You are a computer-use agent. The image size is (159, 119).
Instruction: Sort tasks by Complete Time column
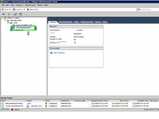point(139,101)
